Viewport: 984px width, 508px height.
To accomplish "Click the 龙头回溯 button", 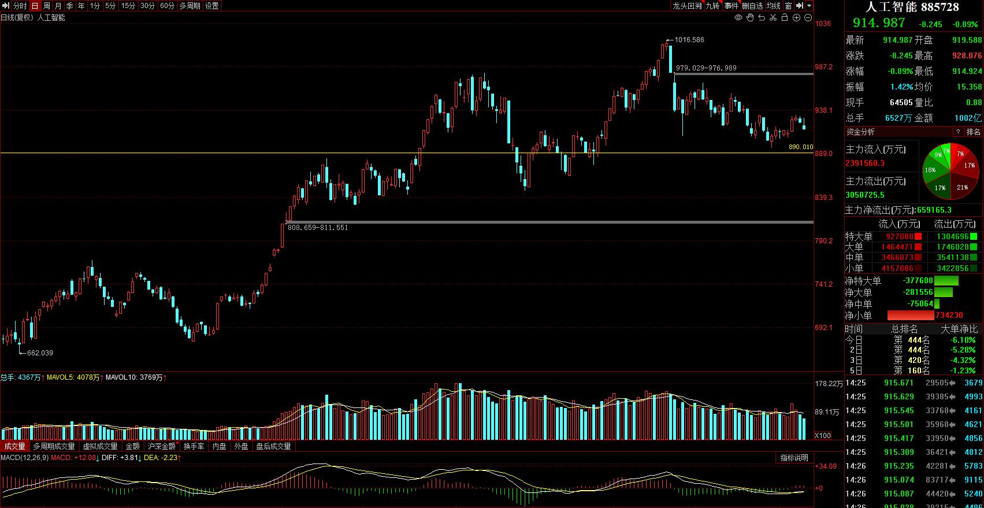I will pos(687,6).
